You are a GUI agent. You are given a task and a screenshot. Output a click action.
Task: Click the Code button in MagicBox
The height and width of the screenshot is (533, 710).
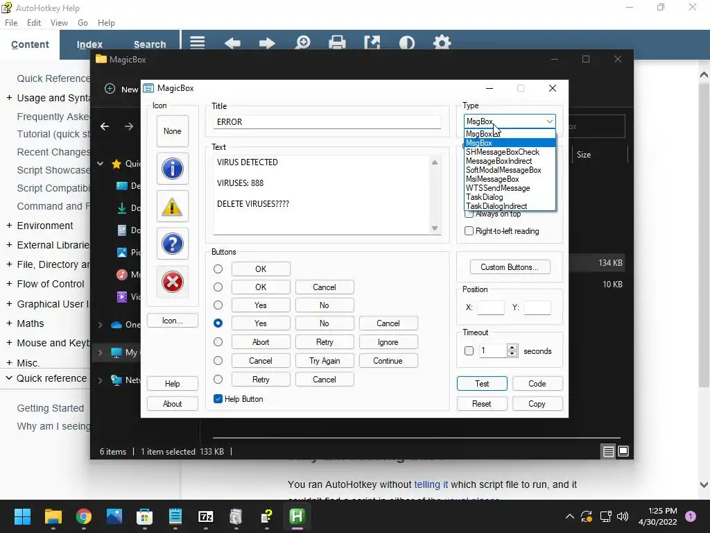tap(537, 383)
